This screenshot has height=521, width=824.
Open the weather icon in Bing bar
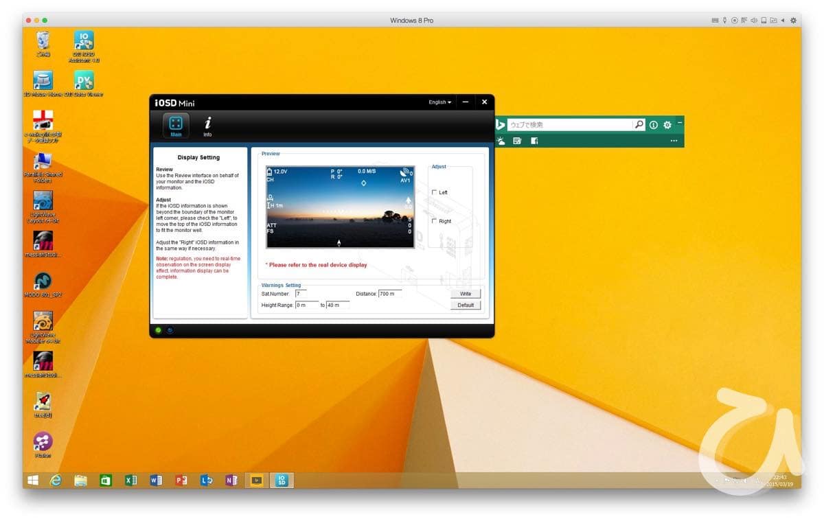(501, 141)
